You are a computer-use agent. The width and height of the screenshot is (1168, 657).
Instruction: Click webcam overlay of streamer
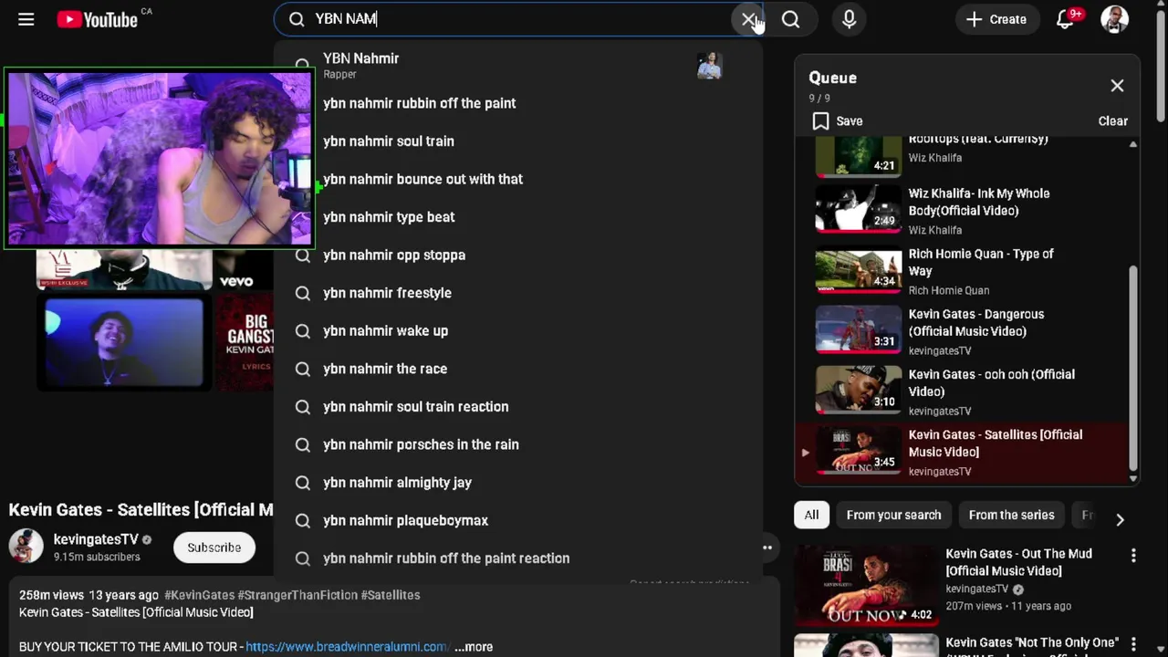click(160, 158)
